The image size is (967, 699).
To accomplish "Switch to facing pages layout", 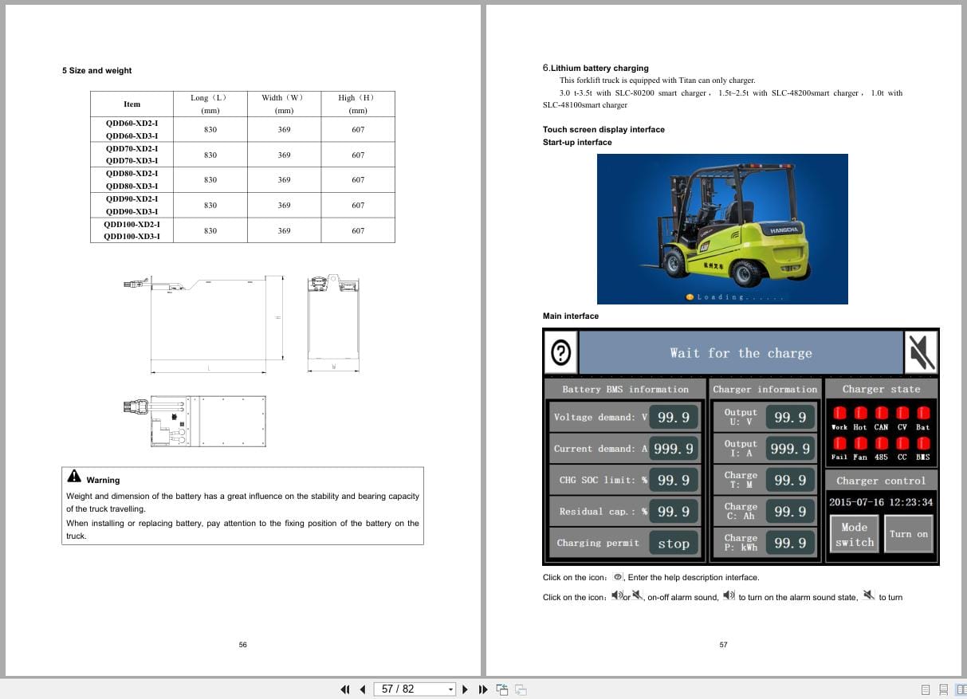I will pos(961,689).
